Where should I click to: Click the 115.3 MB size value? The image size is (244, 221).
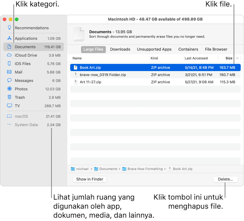pos(227,82)
